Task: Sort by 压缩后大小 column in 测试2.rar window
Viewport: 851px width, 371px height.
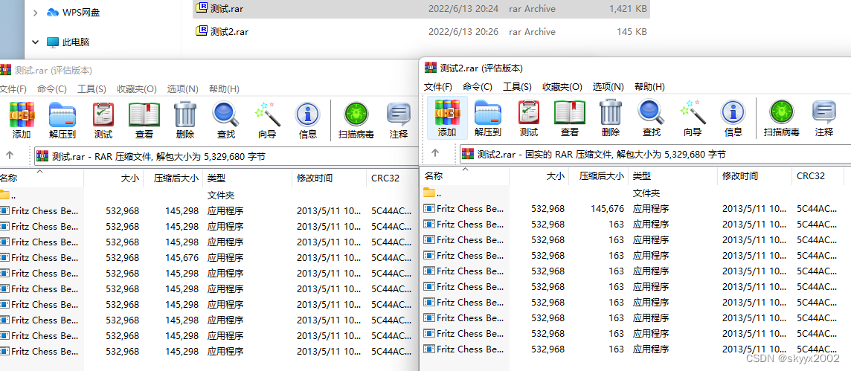Action: point(599,175)
